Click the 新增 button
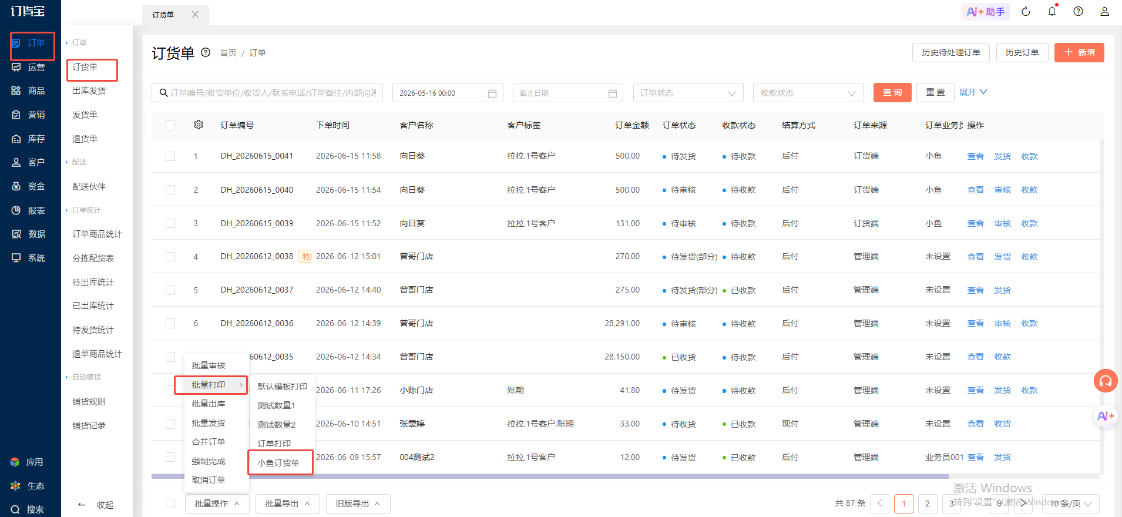 pyautogui.click(x=1079, y=52)
